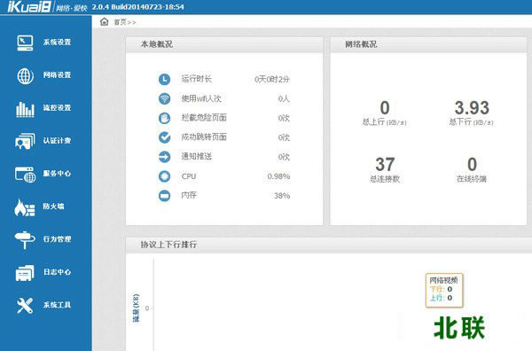
Task: Click the 本地概况 panel header
Action: 224,44
